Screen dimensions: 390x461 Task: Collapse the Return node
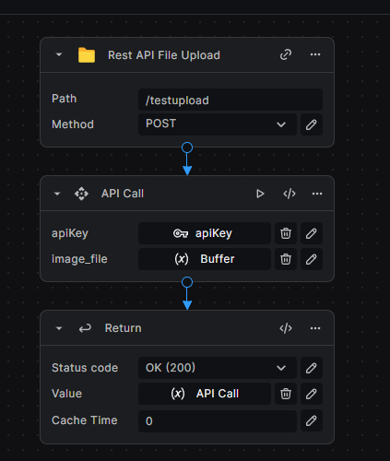tap(59, 328)
